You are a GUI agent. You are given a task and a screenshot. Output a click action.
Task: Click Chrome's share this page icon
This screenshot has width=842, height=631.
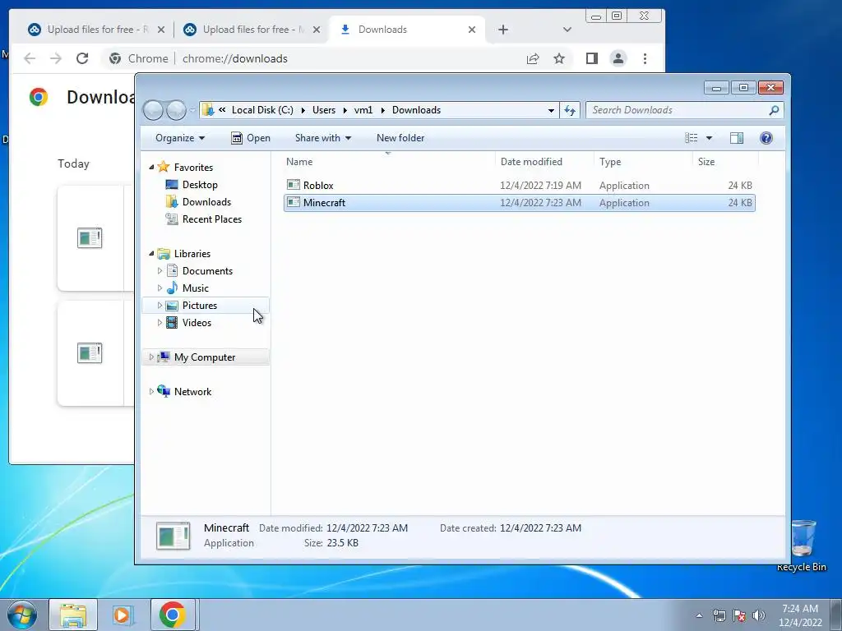(533, 58)
